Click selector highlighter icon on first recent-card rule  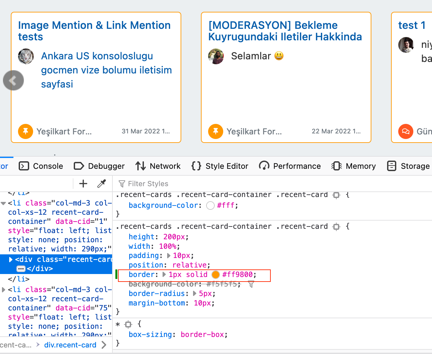point(336,195)
